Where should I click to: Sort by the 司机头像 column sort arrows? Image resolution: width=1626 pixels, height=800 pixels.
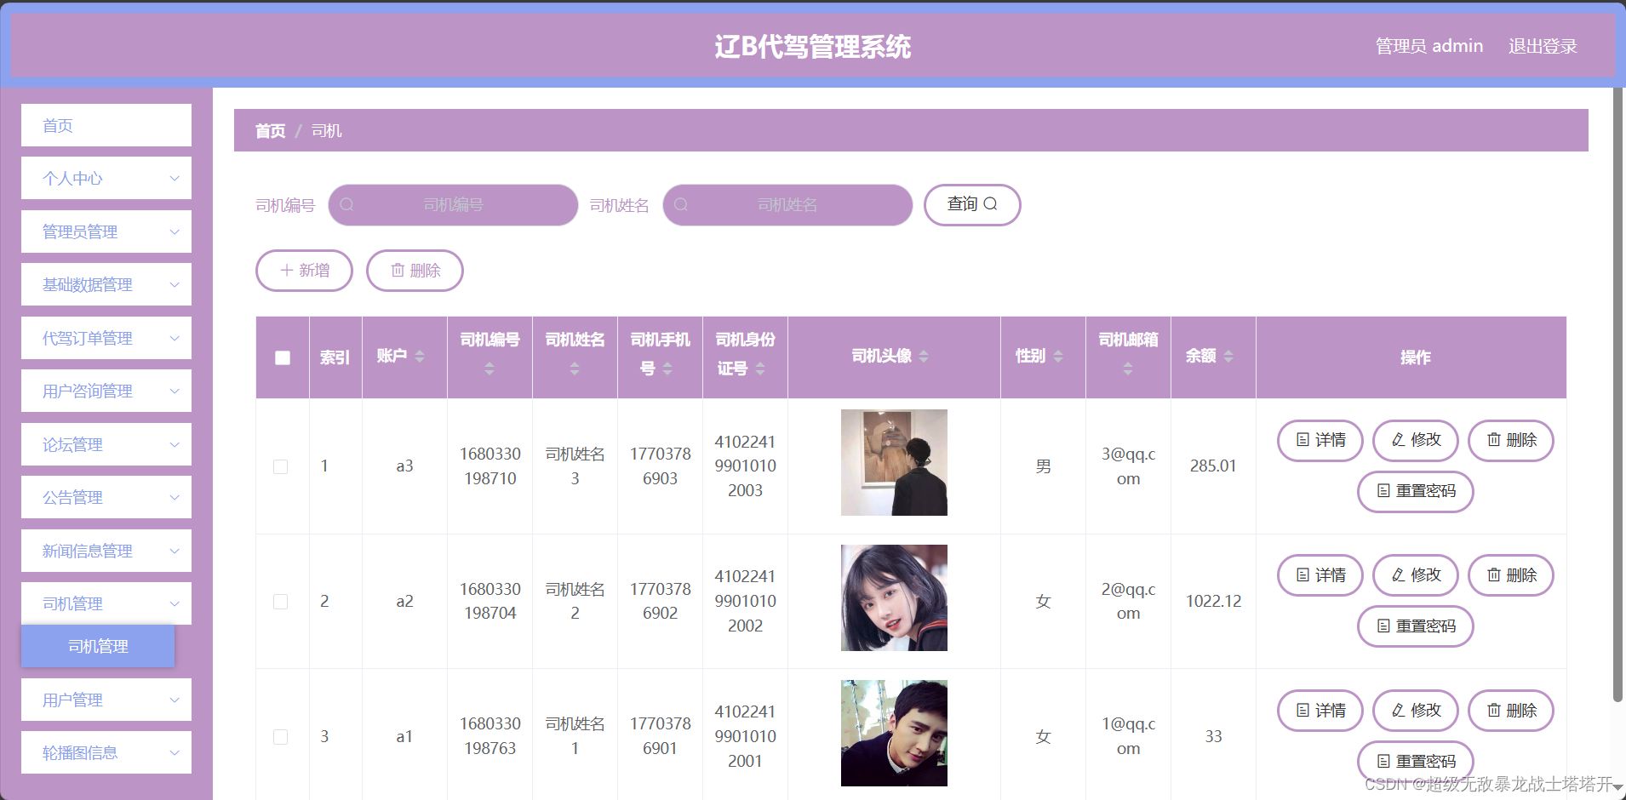point(924,357)
